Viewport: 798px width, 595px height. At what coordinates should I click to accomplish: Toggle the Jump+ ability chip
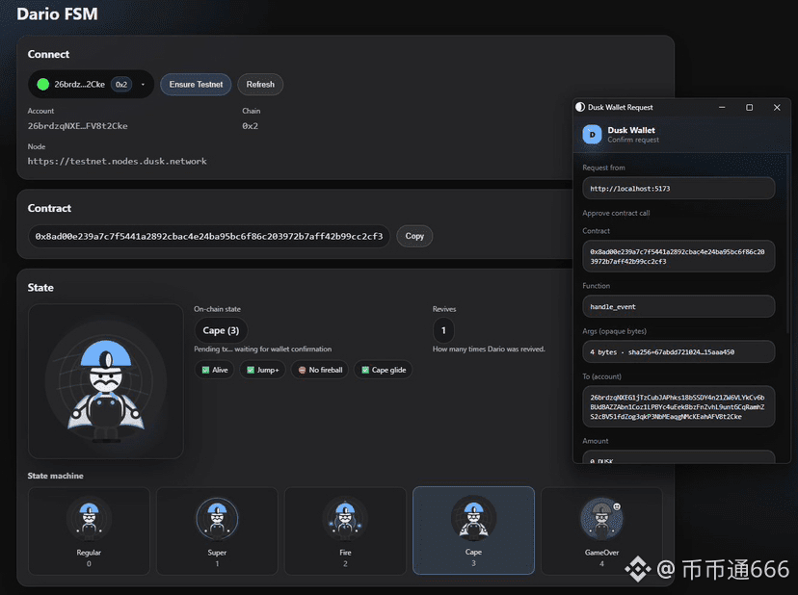[262, 370]
